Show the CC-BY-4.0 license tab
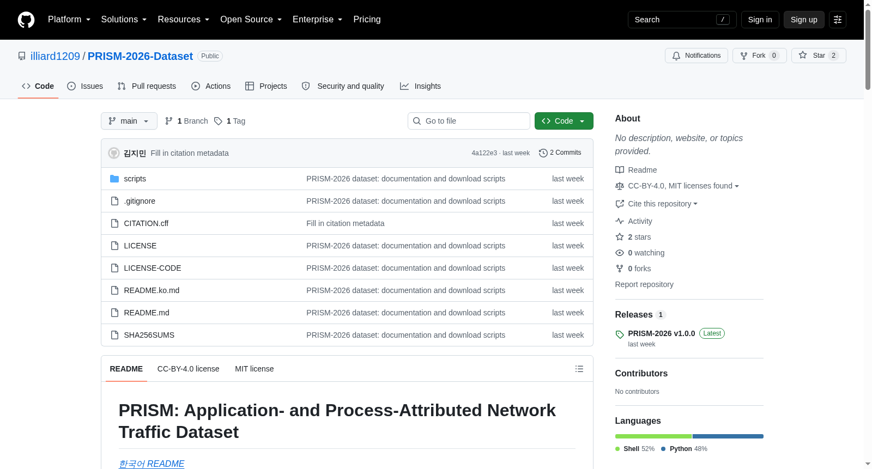 tap(189, 369)
